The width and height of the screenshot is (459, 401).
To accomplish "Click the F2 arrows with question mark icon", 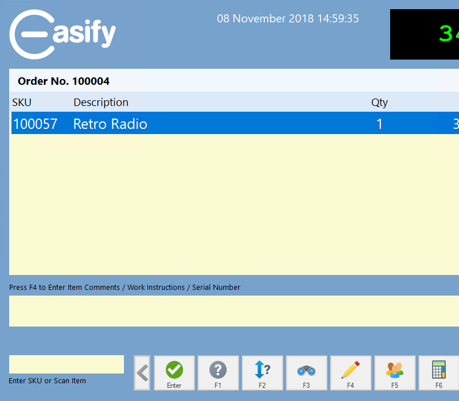I will point(262,373).
